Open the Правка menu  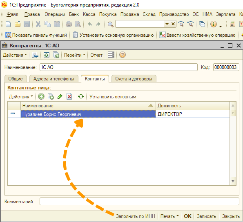[32, 14]
